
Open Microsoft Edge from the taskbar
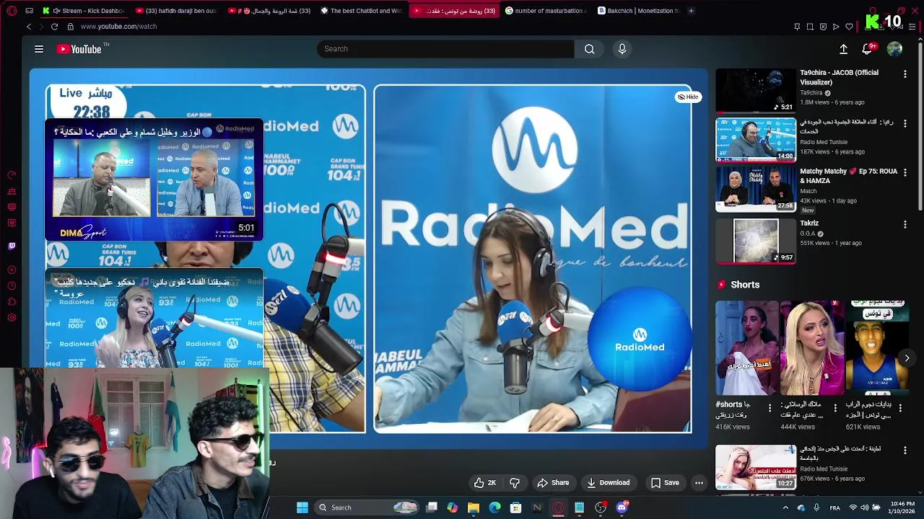[494, 507]
